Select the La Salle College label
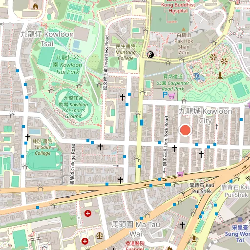The height and width of the screenshot is (250, 250). pos(42,147)
